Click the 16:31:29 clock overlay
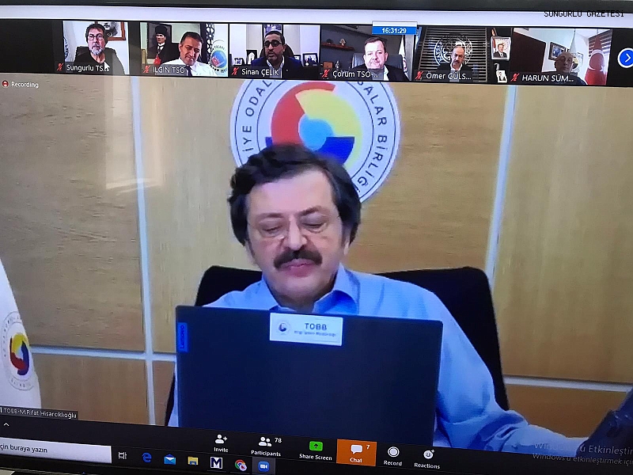The image size is (633, 475). (394, 30)
